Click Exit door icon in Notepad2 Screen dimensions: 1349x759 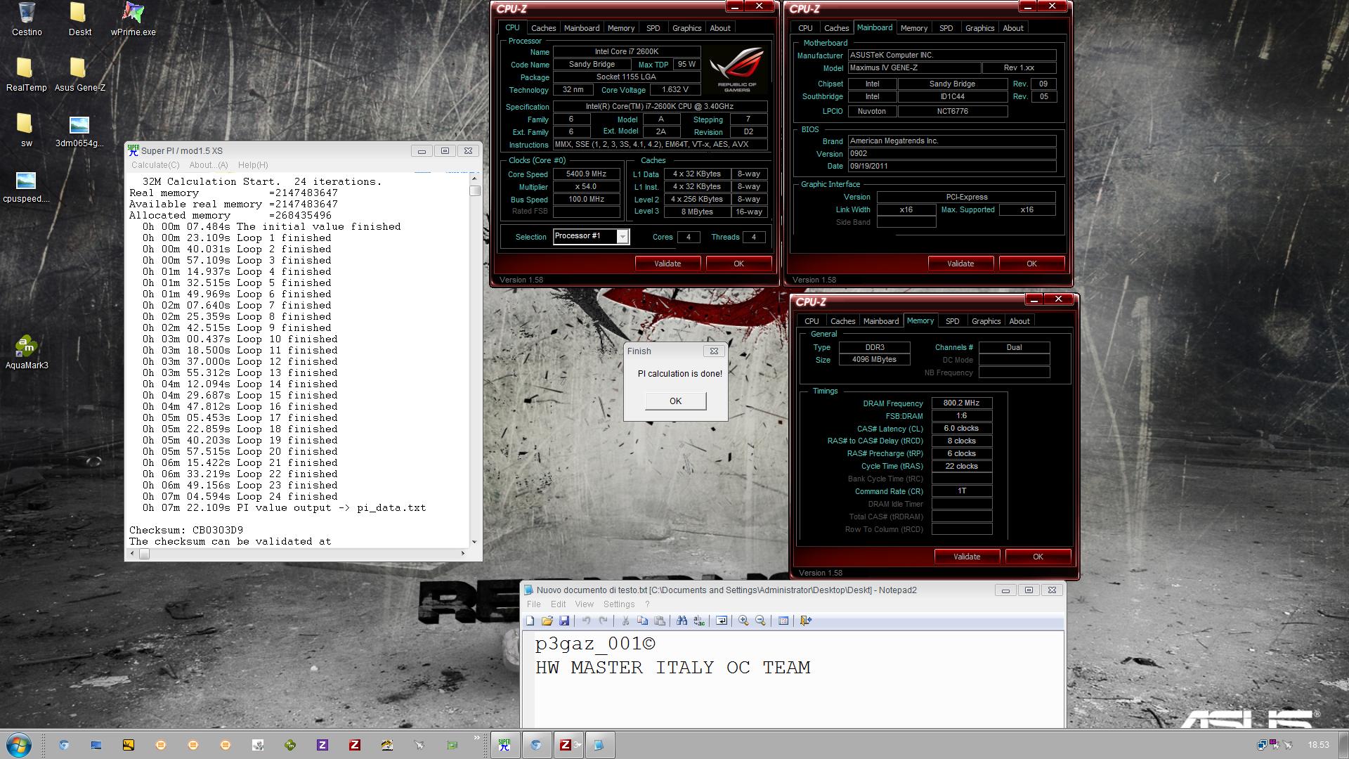tap(805, 621)
